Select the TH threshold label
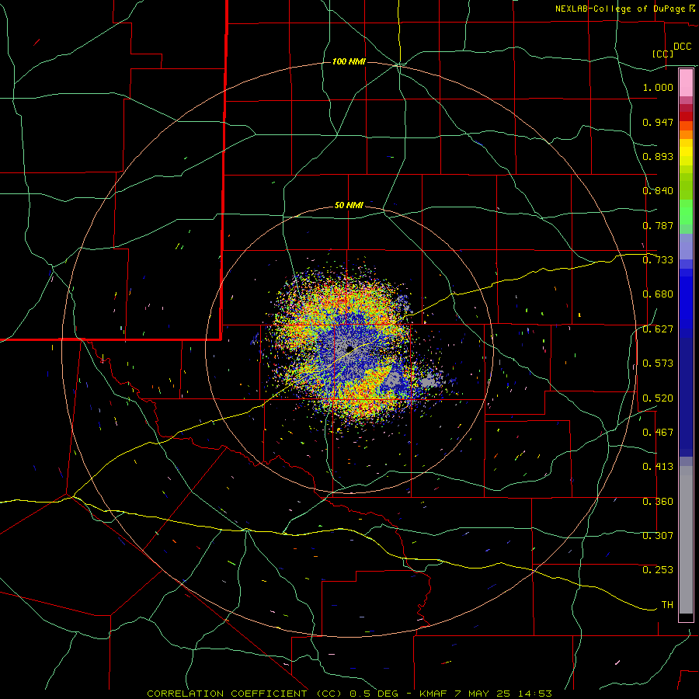The width and height of the screenshot is (699, 699). (x=667, y=605)
